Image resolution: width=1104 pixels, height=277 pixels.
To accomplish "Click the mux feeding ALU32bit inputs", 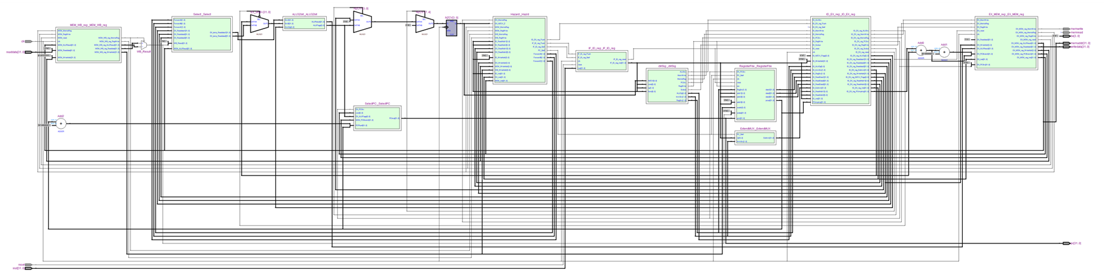I will 259,24.
